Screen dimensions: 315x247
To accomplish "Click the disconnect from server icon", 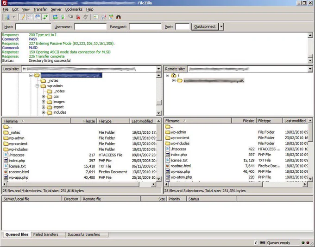I will (78, 17).
